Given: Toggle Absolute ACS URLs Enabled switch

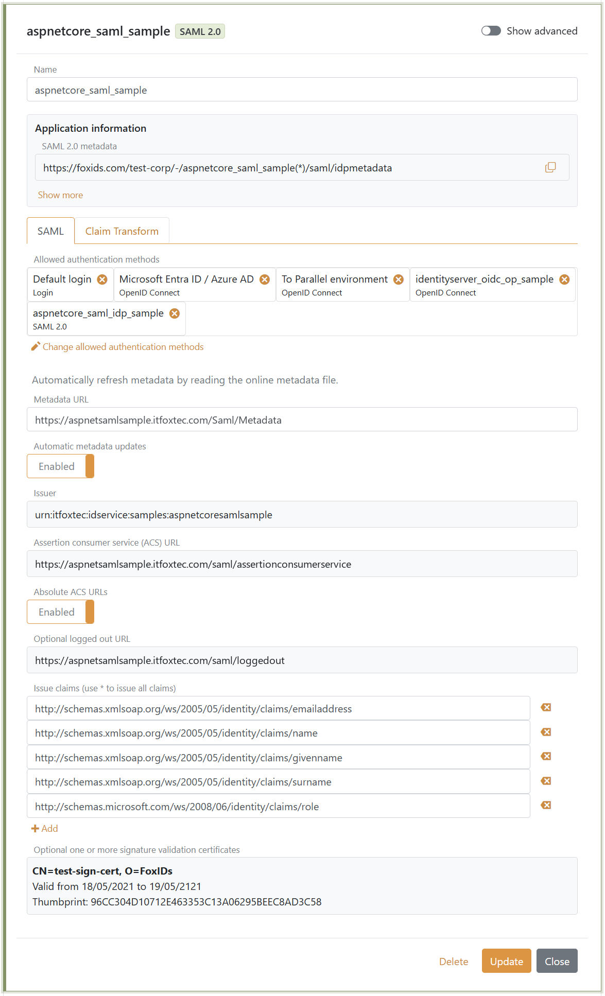Looking at the screenshot, I should coord(60,612).
